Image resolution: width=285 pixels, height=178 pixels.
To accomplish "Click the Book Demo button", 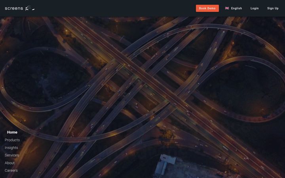I will pos(207,8).
